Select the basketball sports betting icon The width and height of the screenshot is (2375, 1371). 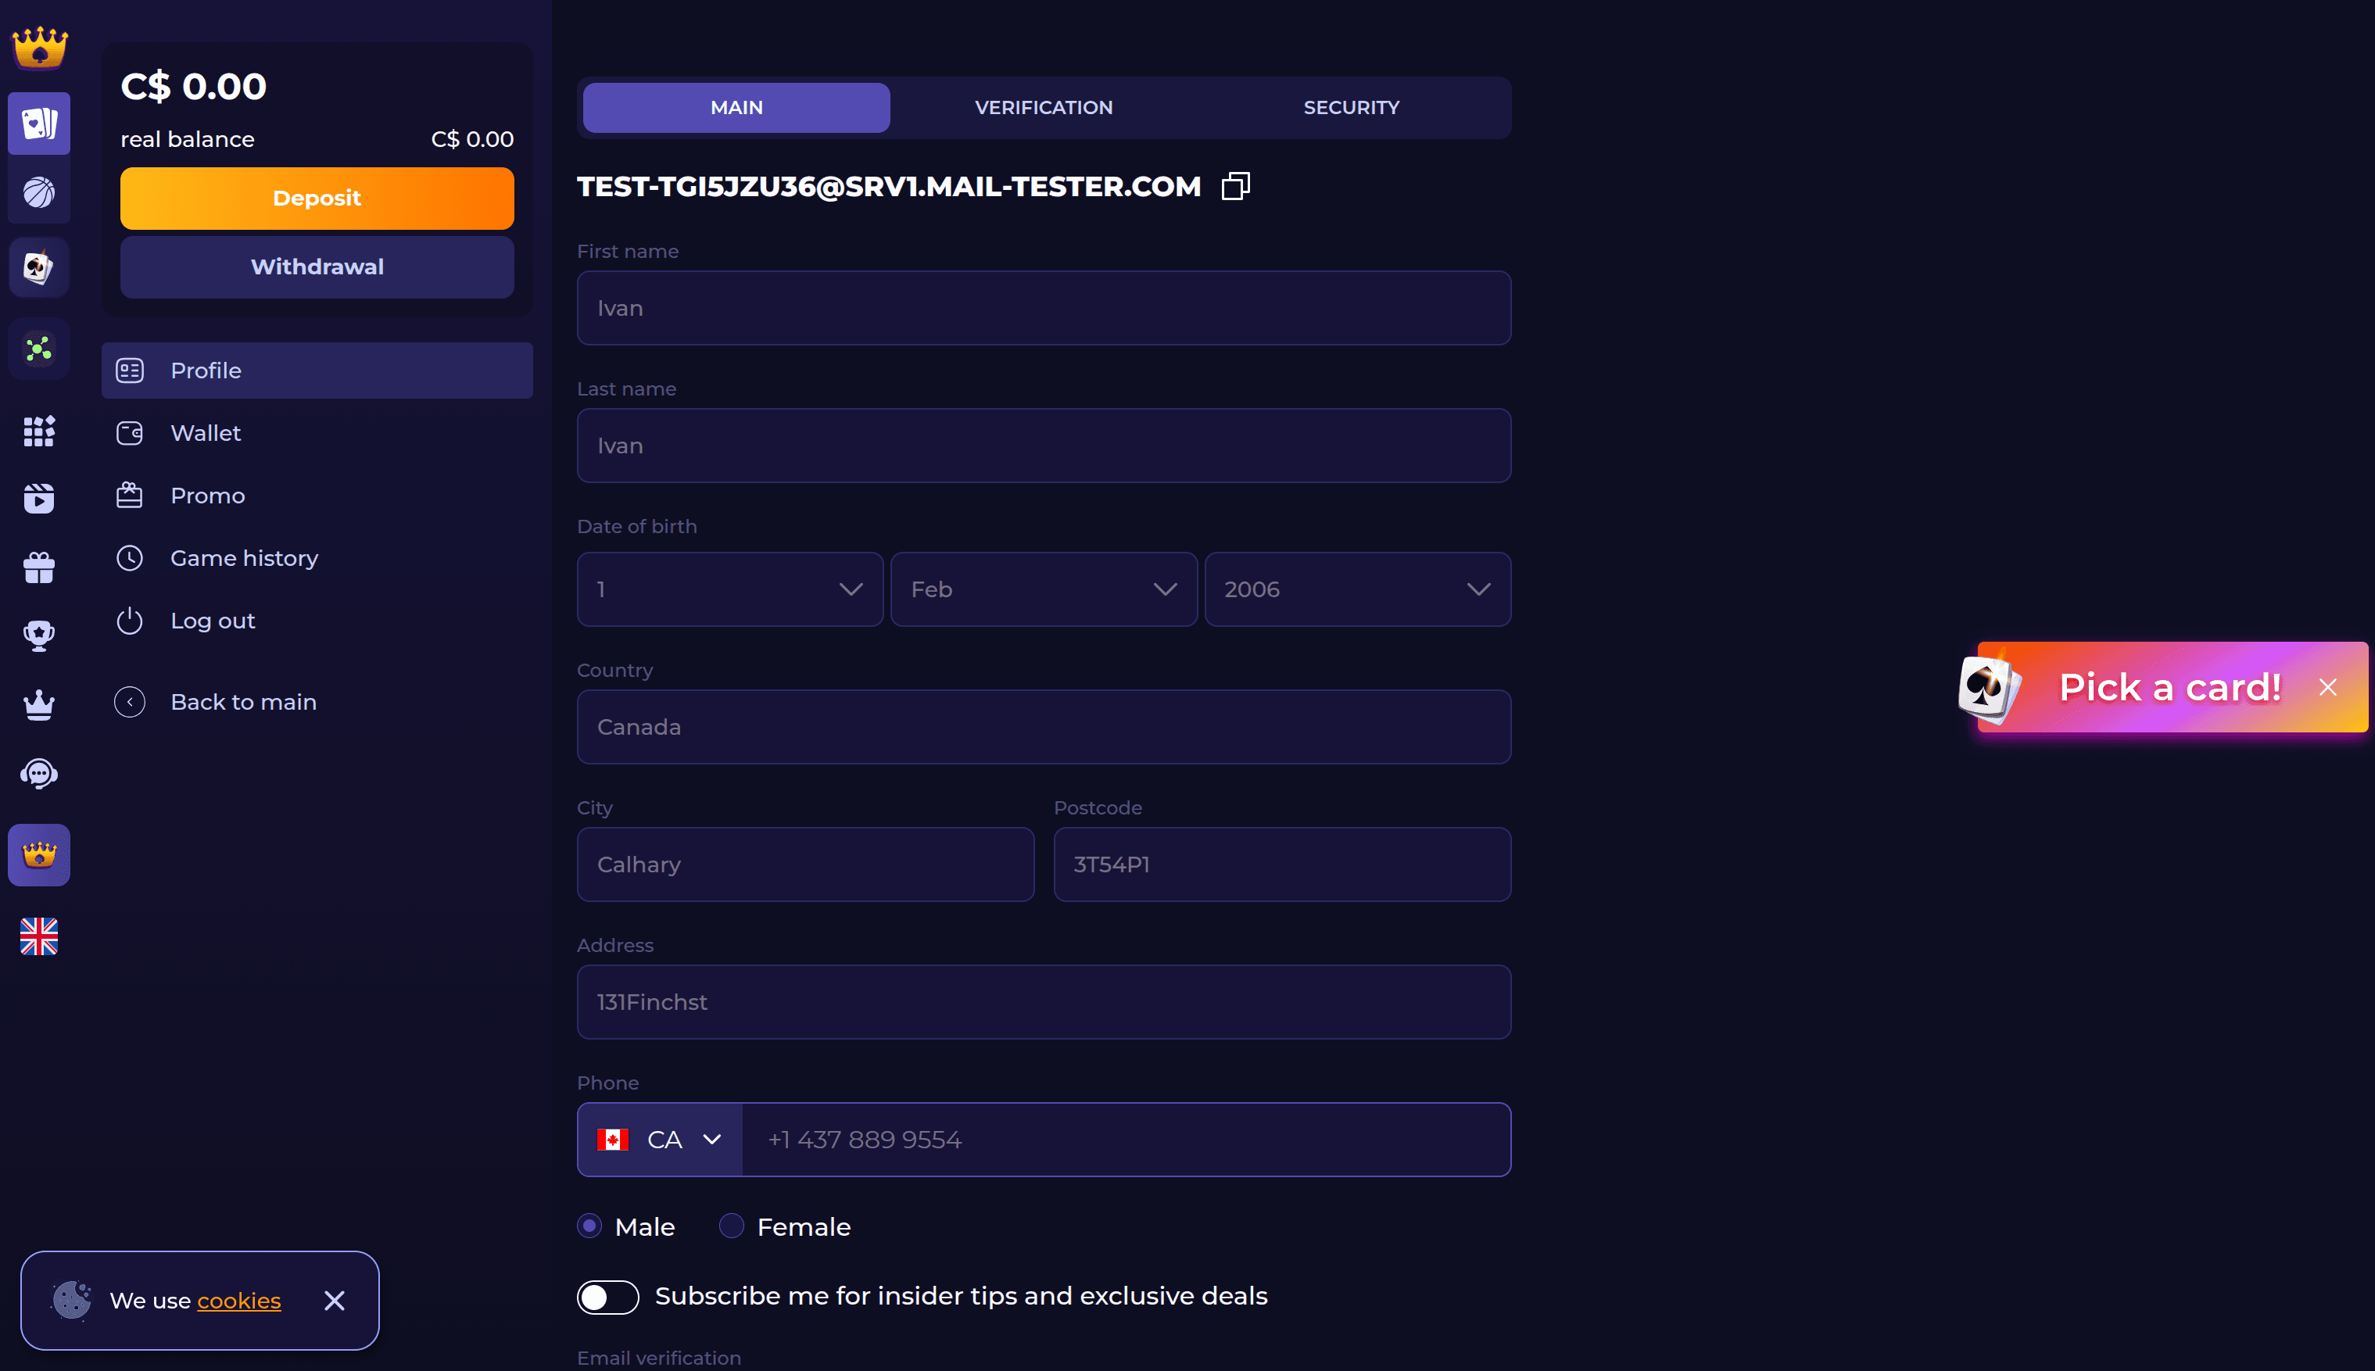click(38, 192)
